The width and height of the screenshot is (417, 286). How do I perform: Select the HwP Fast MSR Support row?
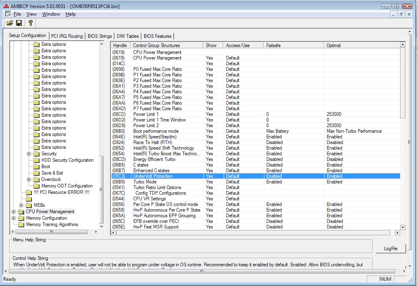coord(255,227)
